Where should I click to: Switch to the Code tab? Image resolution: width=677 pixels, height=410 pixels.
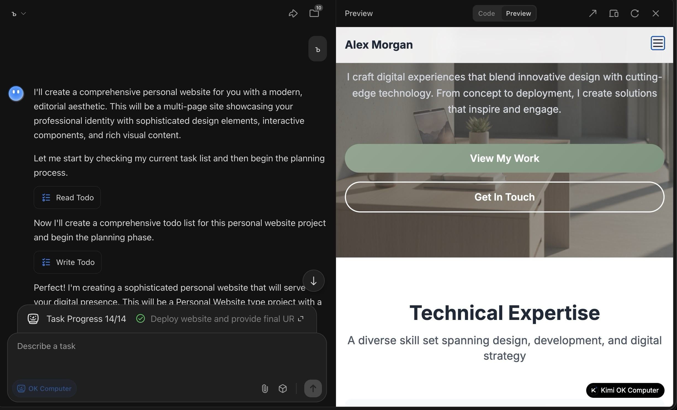click(x=486, y=13)
